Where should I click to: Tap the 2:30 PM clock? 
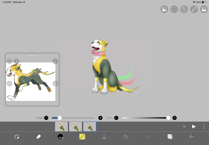pos(7,2)
